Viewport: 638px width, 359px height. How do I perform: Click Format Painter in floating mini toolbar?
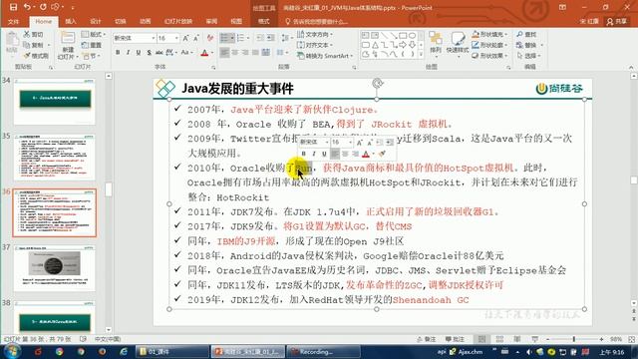[382, 154]
